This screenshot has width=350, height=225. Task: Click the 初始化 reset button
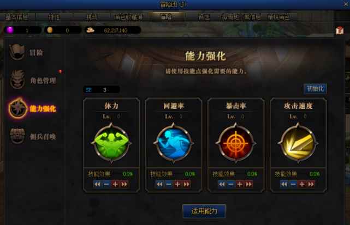pos(315,89)
